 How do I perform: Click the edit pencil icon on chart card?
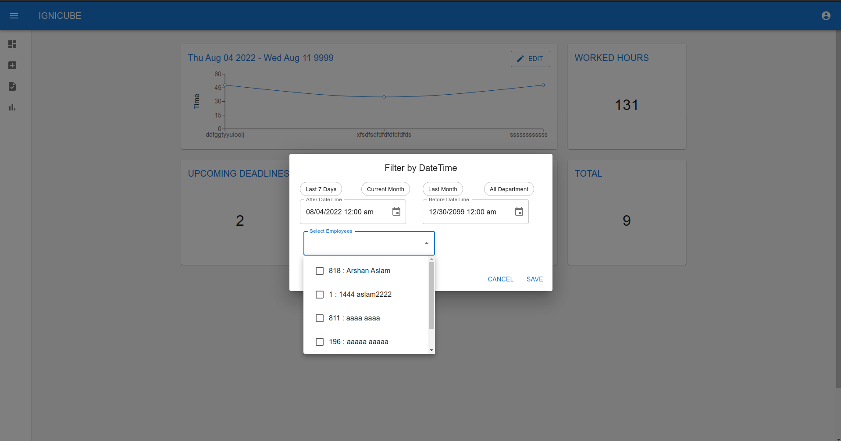coord(520,58)
